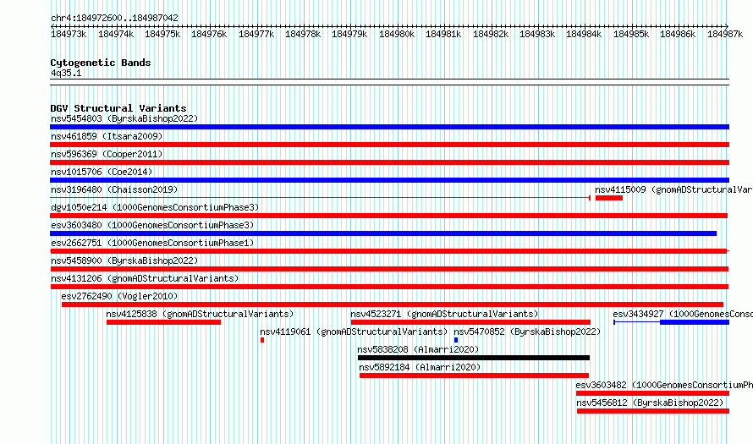Click the red bar below nsv4125838
Viewport: 753px width, 444px height.
click(x=164, y=322)
